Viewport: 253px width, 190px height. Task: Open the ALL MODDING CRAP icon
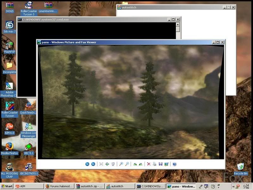9,171
